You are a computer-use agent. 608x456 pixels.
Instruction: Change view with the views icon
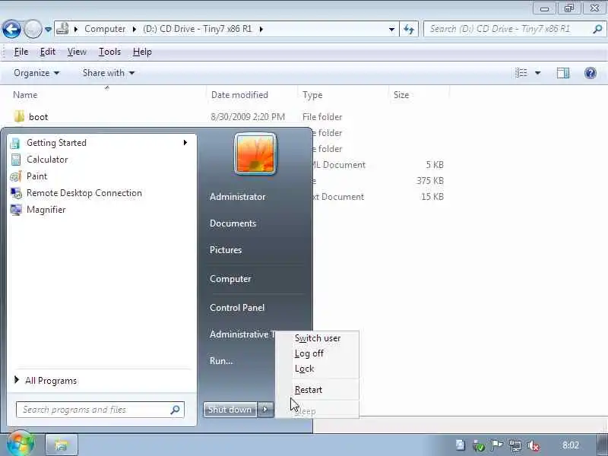click(x=521, y=73)
